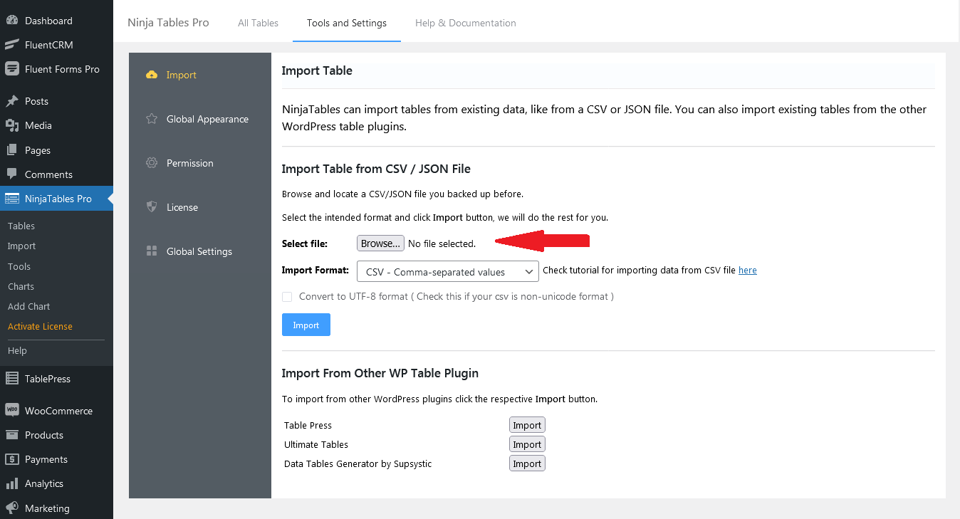Screen dimensions: 960x519
Task: Enable Convert to UTF-8 format checkbox
Action: coord(287,296)
